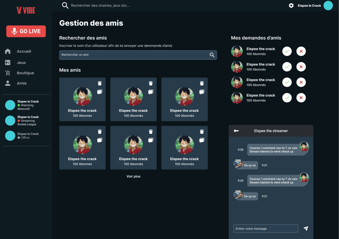Open the sidebar friend Watching Minecraft

[22, 105]
